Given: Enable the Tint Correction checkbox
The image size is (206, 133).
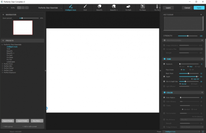Looking at the screenshot, I should (164, 113).
